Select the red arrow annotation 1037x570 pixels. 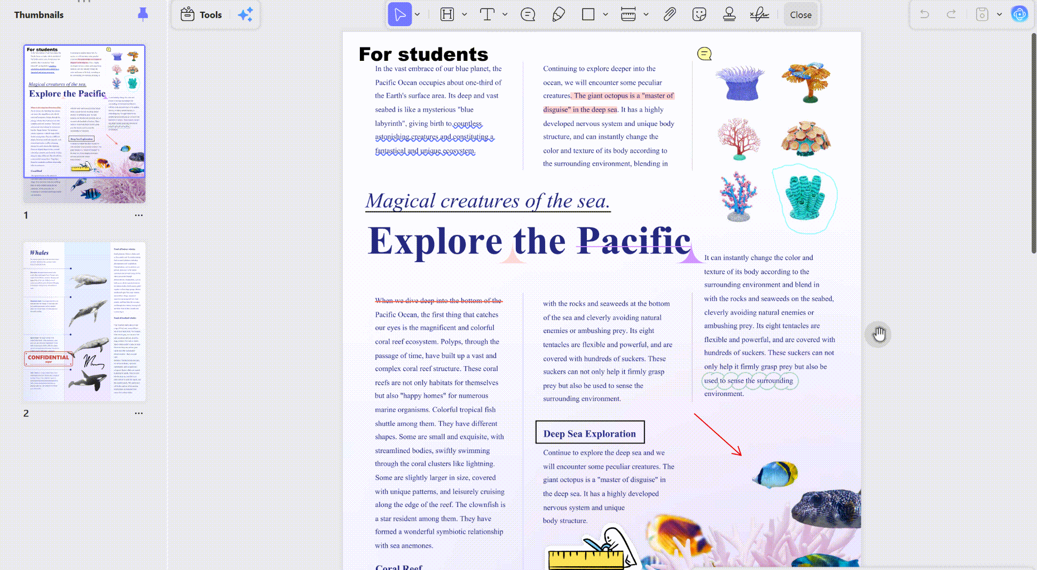click(718, 434)
